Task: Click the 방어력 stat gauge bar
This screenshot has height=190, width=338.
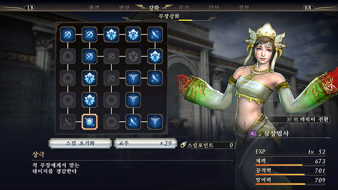Action: [x=290, y=184]
